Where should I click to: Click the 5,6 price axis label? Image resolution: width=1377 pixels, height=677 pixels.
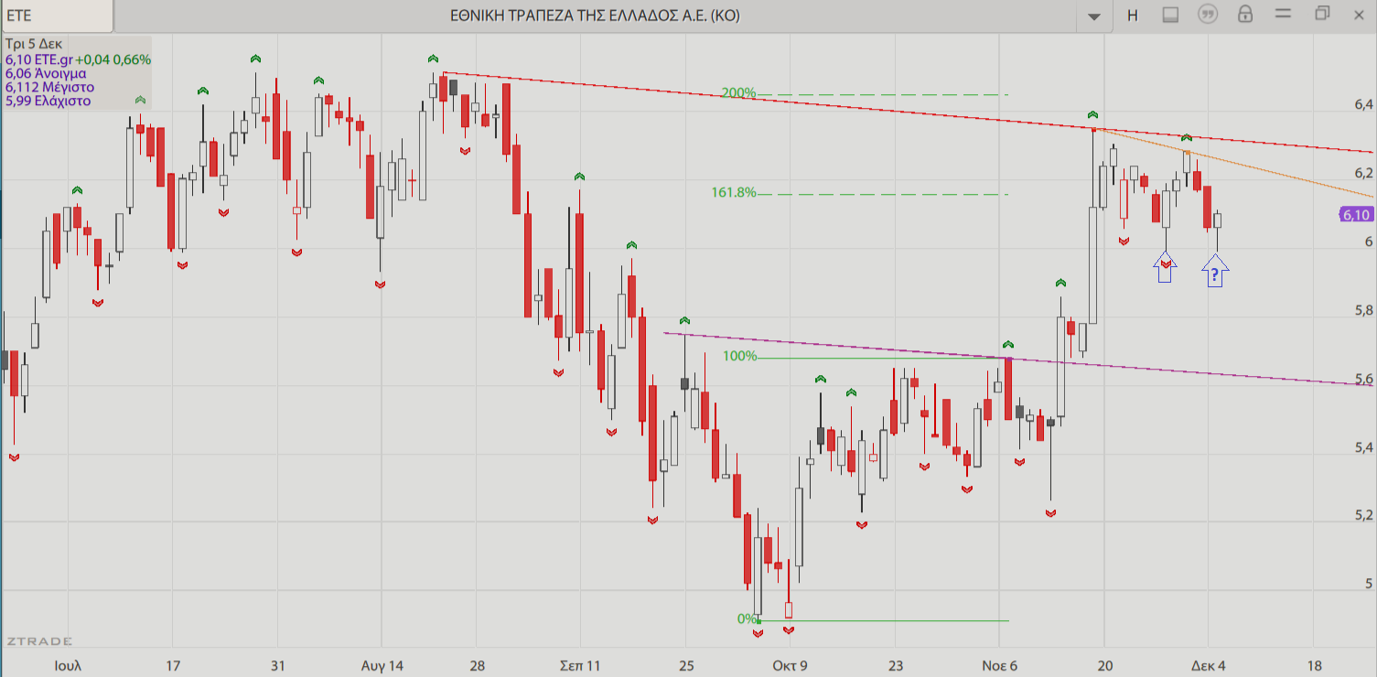tap(1363, 380)
